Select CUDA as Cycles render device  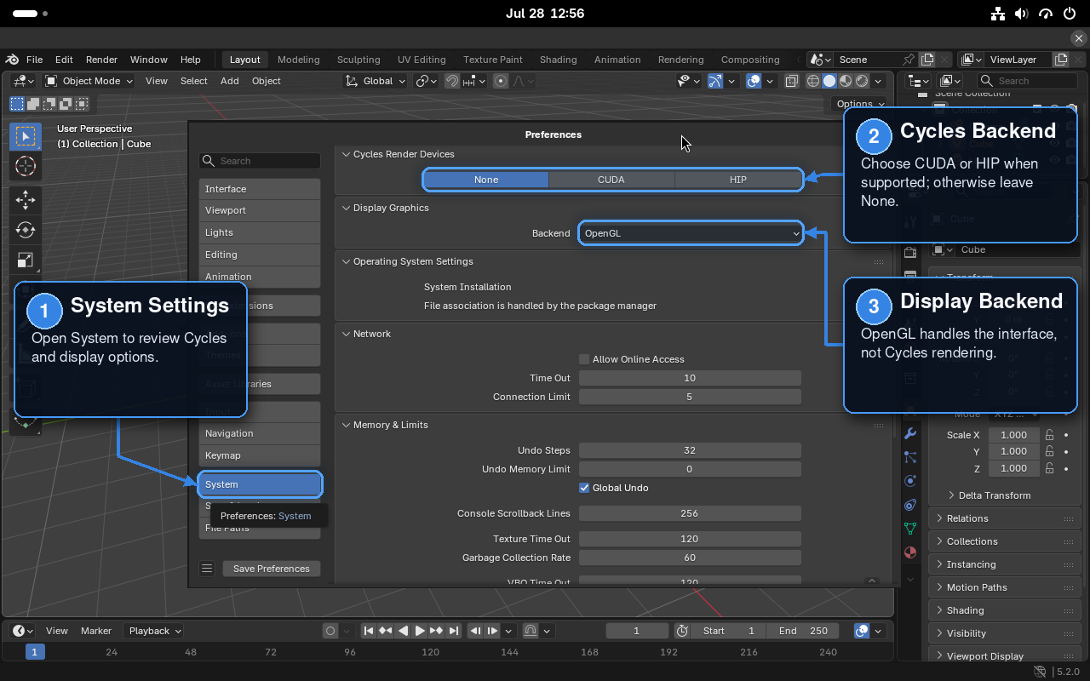(x=611, y=180)
